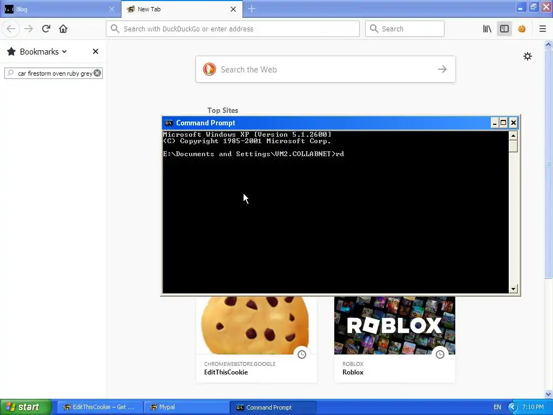553x415 pixels.
Task: Click the taskbar clock 7:10 PM
Action: pos(532,407)
